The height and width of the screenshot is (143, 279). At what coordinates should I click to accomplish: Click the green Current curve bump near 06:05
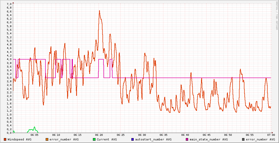pyautogui.click(x=34, y=127)
